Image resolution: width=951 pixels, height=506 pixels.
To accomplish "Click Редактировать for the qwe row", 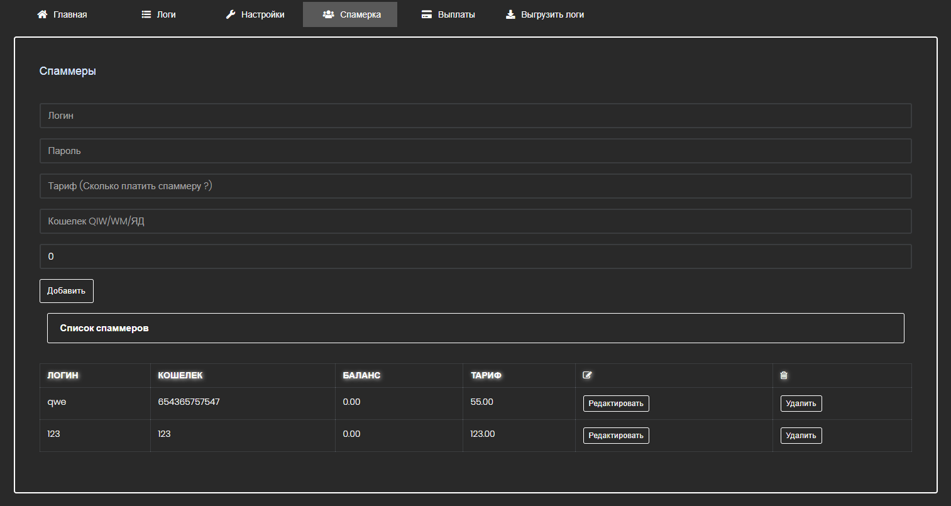I will pyautogui.click(x=615, y=404).
